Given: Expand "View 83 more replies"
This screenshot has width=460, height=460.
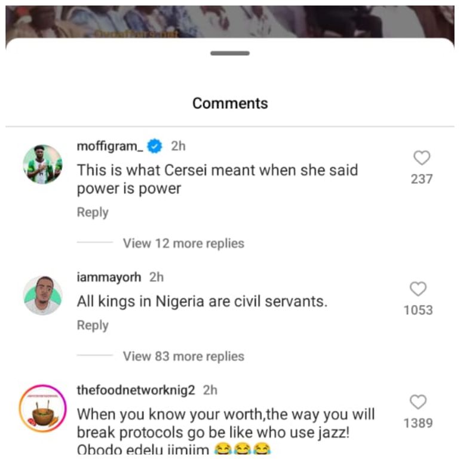Looking at the screenshot, I should (183, 356).
